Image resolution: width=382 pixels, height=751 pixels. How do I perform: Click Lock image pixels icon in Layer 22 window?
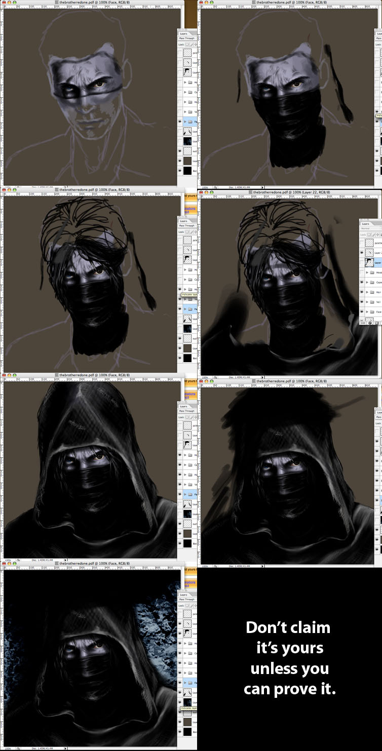pyautogui.click(x=373, y=235)
